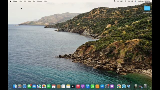Open the Apple TV app
Screen dimensions: 160x90
(x=73, y=86)
